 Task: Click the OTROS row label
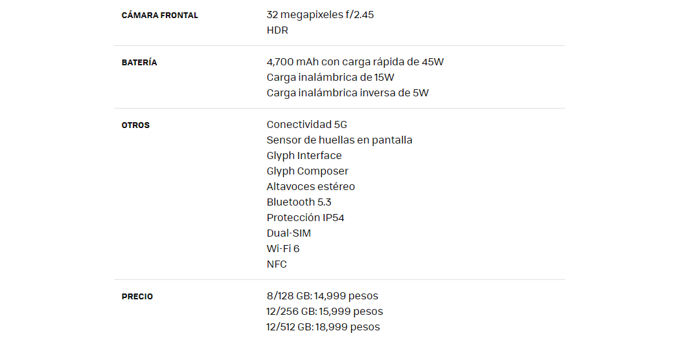tap(135, 125)
